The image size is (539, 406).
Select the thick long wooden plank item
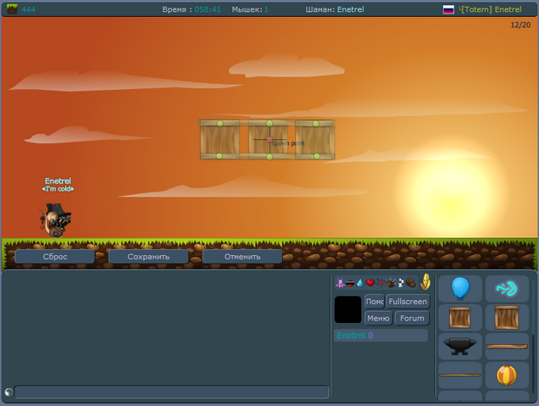click(x=507, y=346)
